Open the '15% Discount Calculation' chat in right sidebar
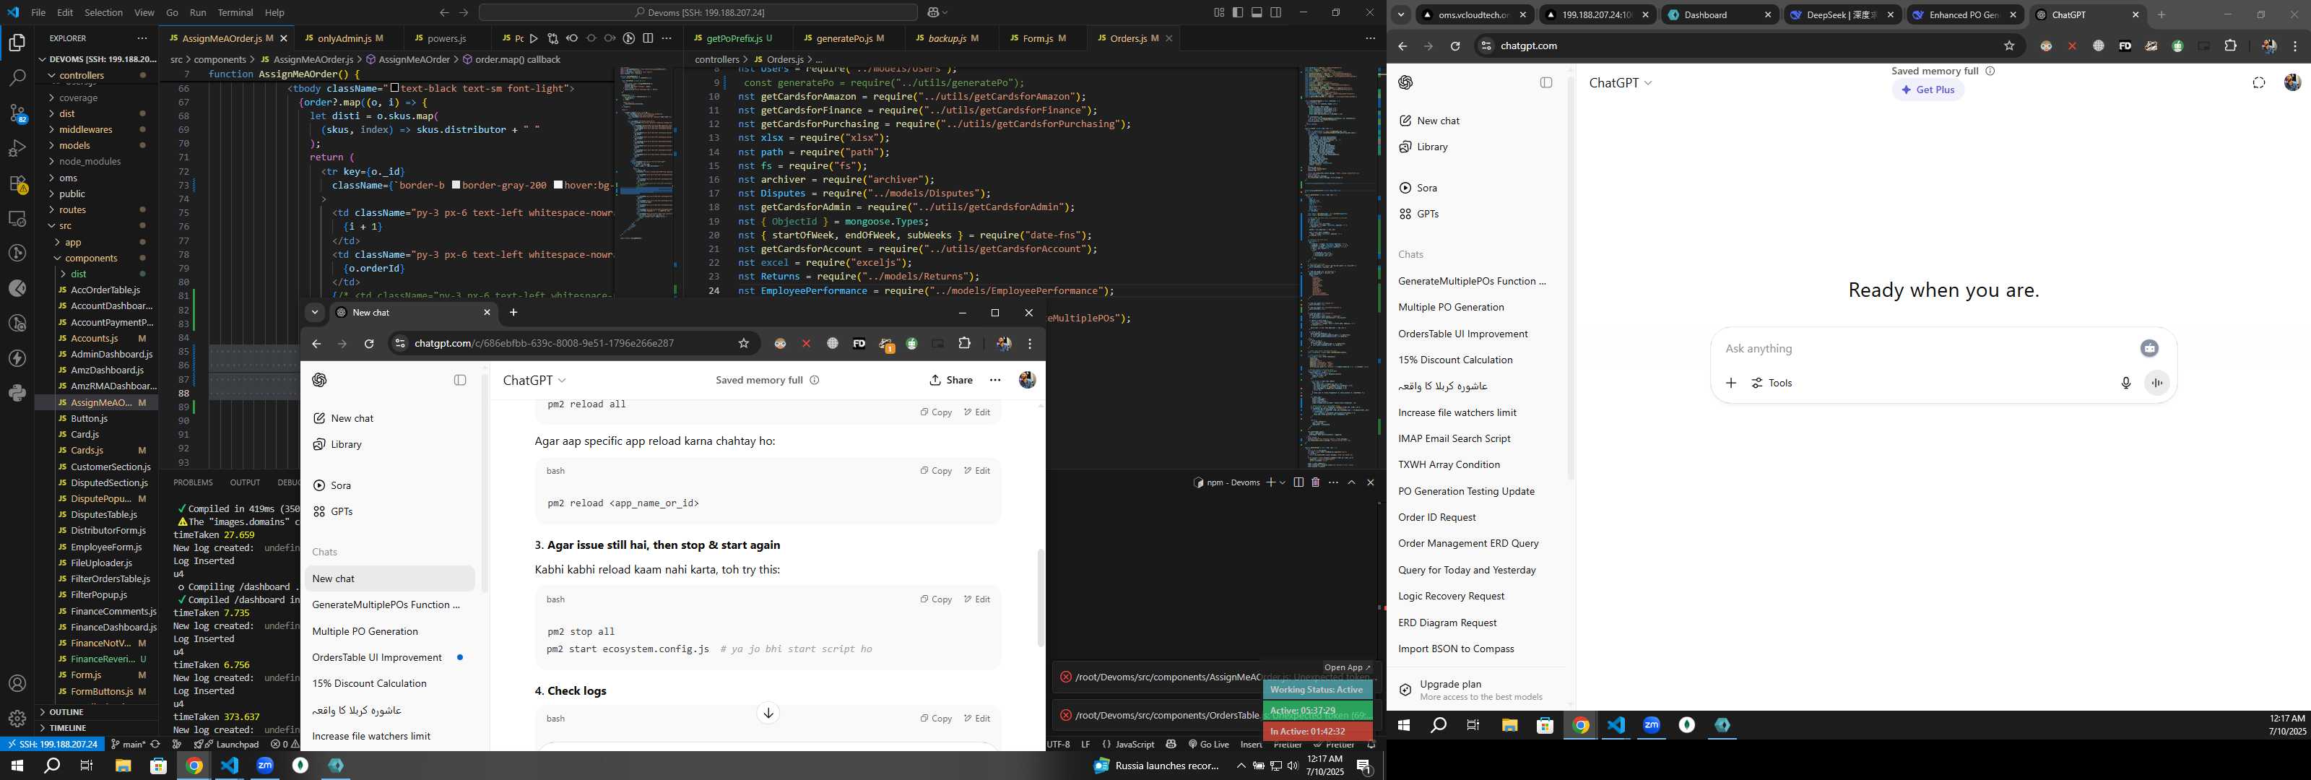Image resolution: width=2311 pixels, height=780 pixels. (1455, 360)
